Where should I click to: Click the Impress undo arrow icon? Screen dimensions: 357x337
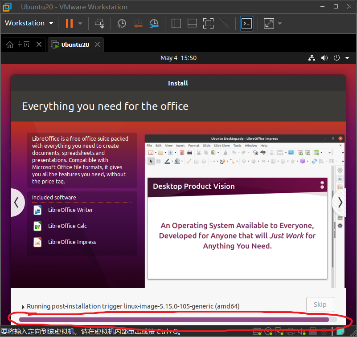pyautogui.click(x=234, y=153)
